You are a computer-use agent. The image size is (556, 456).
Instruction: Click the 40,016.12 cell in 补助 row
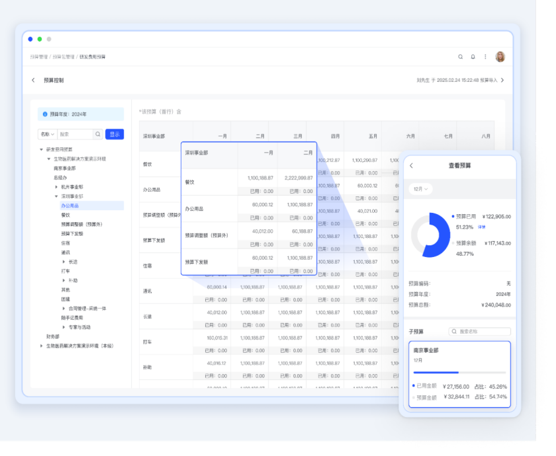point(216,363)
